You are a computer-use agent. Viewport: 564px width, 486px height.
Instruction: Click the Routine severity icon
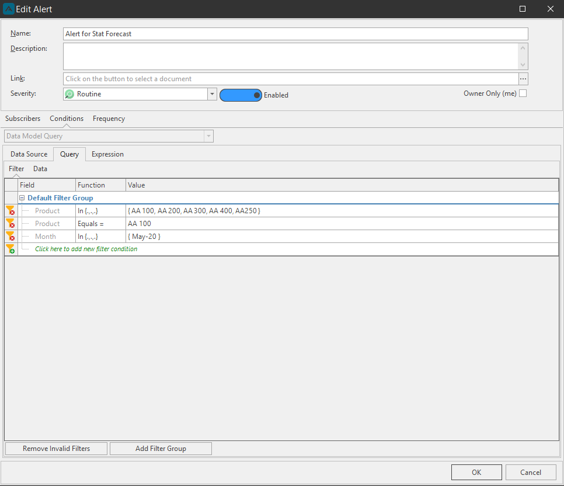tap(69, 94)
